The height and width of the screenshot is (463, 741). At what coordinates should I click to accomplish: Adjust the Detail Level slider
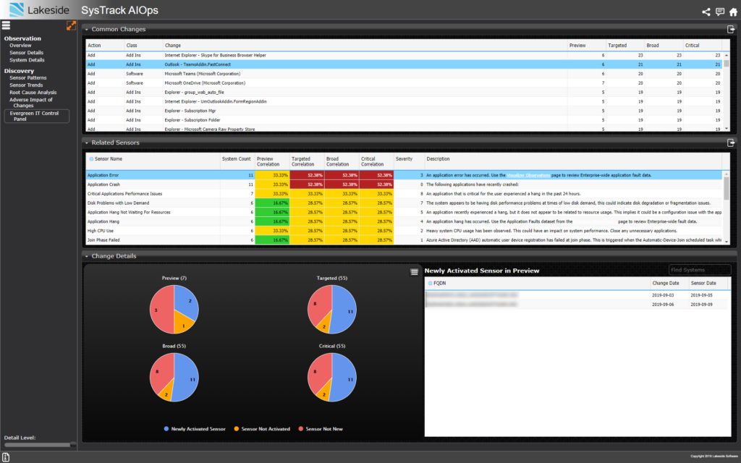click(x=41, y=445)
